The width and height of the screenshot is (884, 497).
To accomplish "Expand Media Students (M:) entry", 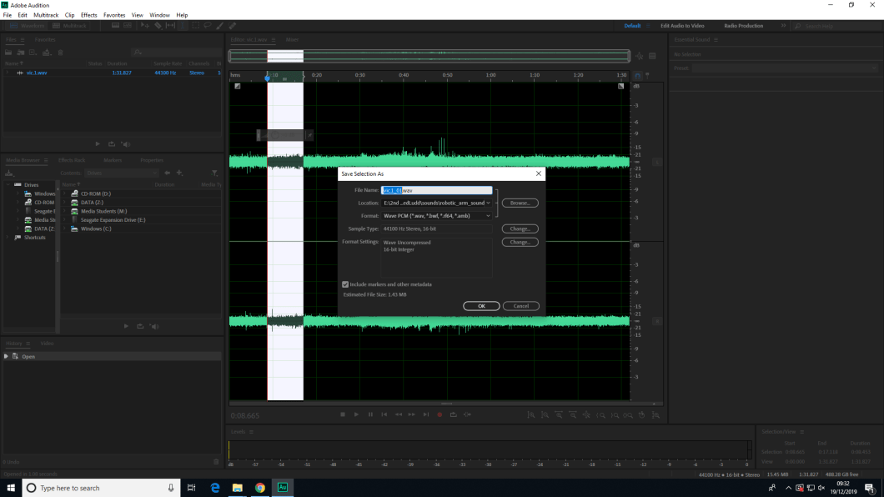I will tap(64, 211).
